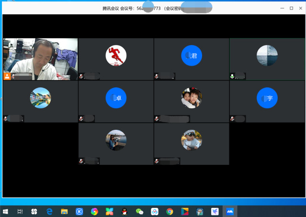Image resolution: width=306 pixels, height=217 pixels.
Task: Select the host's live video tile
Action: click(x=40, y=58)
